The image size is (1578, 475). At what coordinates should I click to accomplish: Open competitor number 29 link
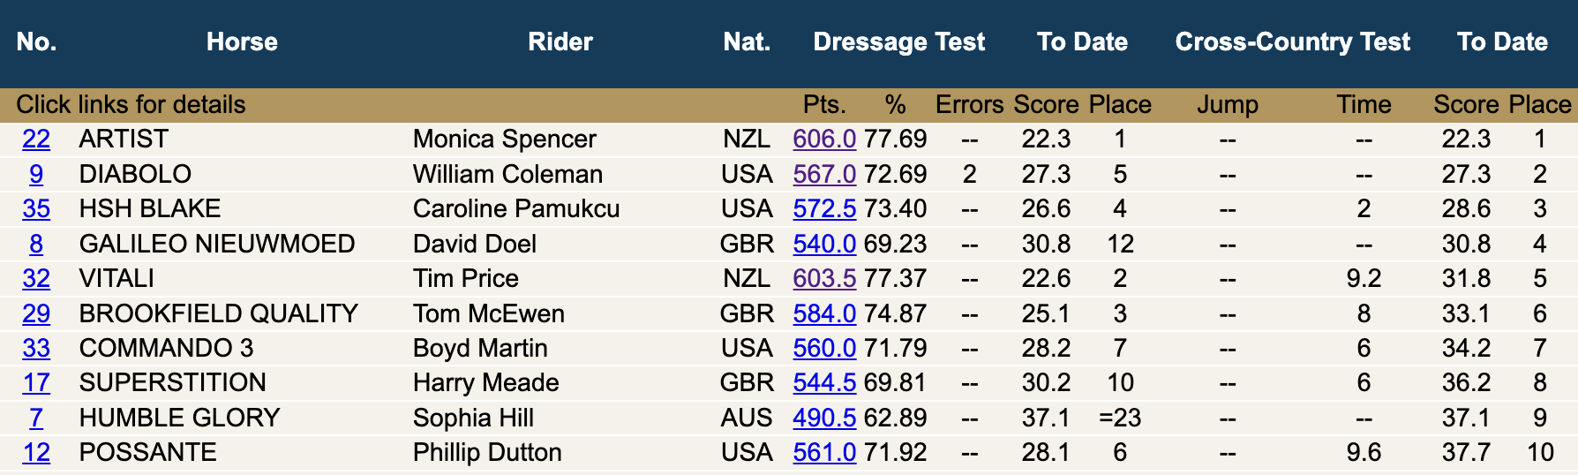(x=36, y=313)
